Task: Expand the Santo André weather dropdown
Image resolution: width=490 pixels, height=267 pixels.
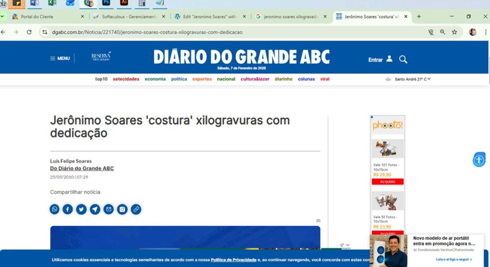Action: (x=429, y=79)
